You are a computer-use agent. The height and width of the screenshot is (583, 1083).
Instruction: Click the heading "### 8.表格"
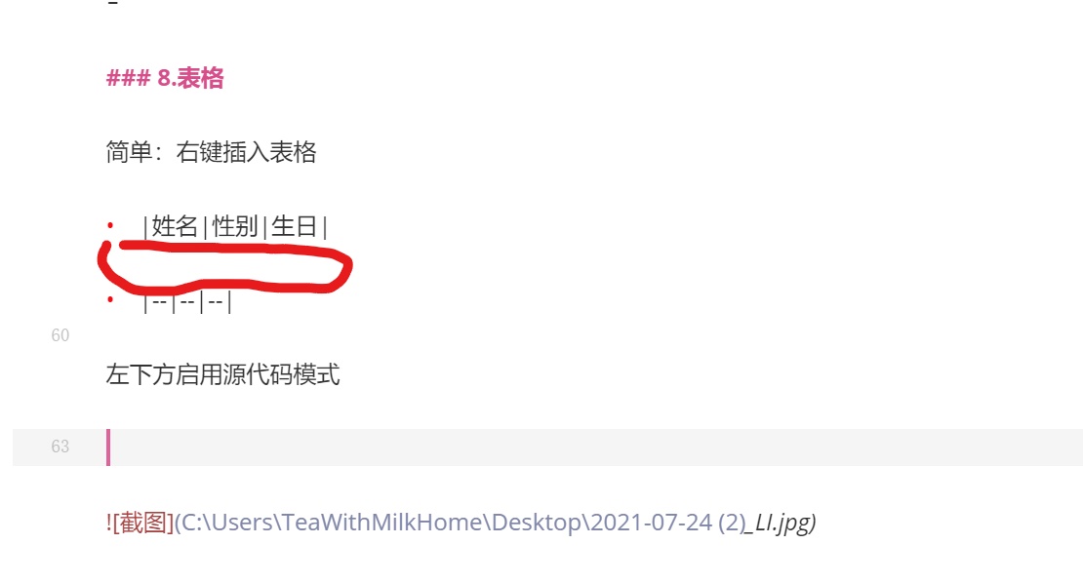pyautogui.click(x=165, y=78)
